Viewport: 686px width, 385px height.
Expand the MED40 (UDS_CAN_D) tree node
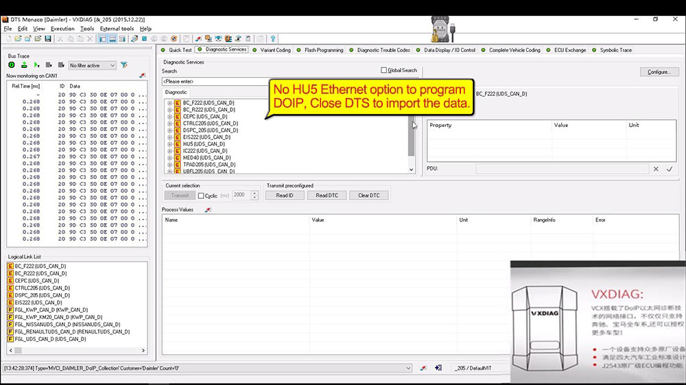click(169, 158)
